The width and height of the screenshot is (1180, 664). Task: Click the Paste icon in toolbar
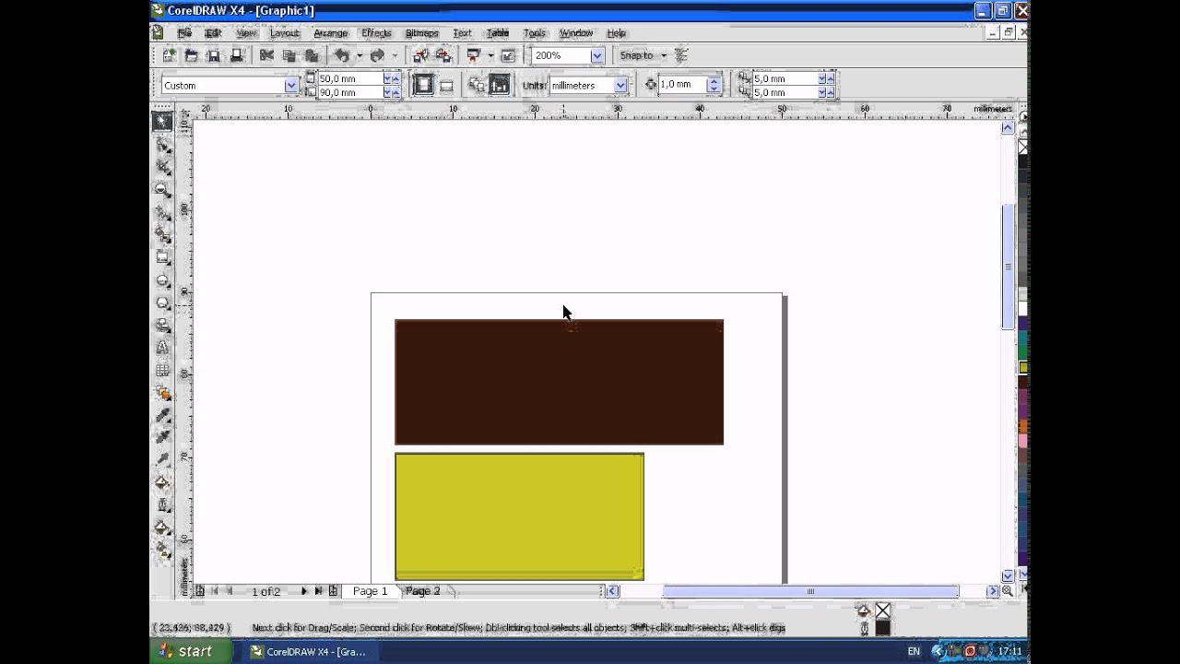[312, 55]
